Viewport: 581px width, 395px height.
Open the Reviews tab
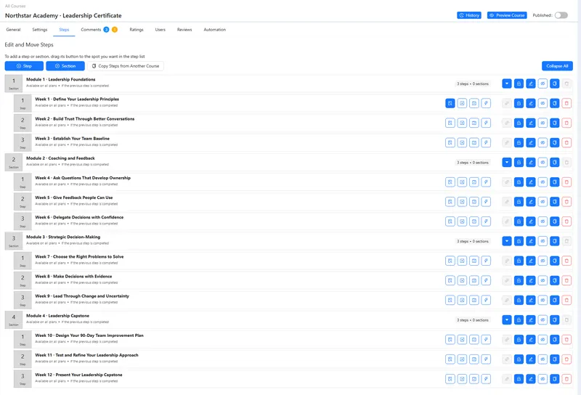click(x=184, y=30)
